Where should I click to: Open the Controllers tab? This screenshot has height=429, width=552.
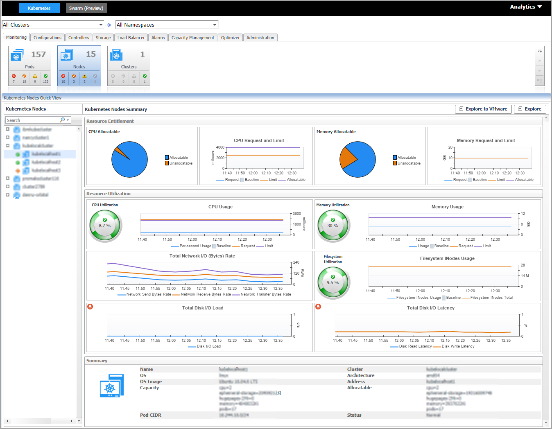pos(79,38)
